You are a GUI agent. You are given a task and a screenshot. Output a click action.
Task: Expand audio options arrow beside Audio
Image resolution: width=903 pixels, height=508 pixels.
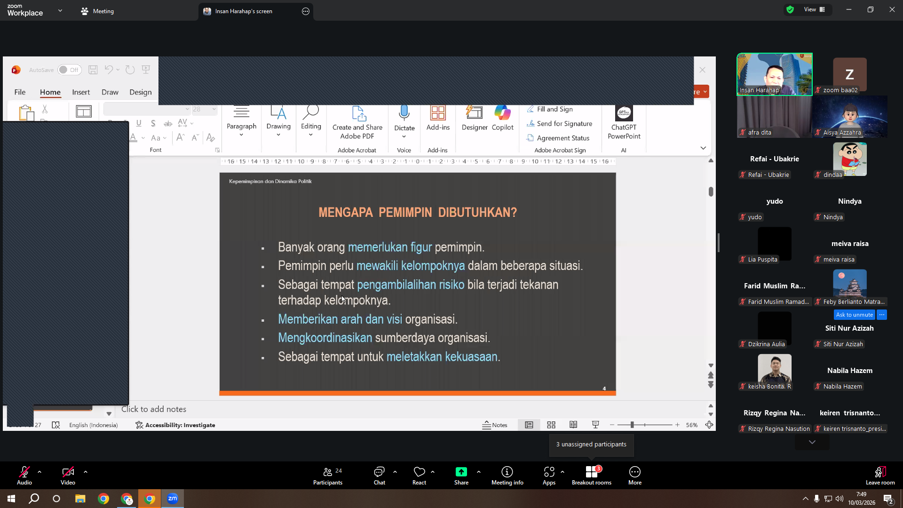click(x=40, y=472)
